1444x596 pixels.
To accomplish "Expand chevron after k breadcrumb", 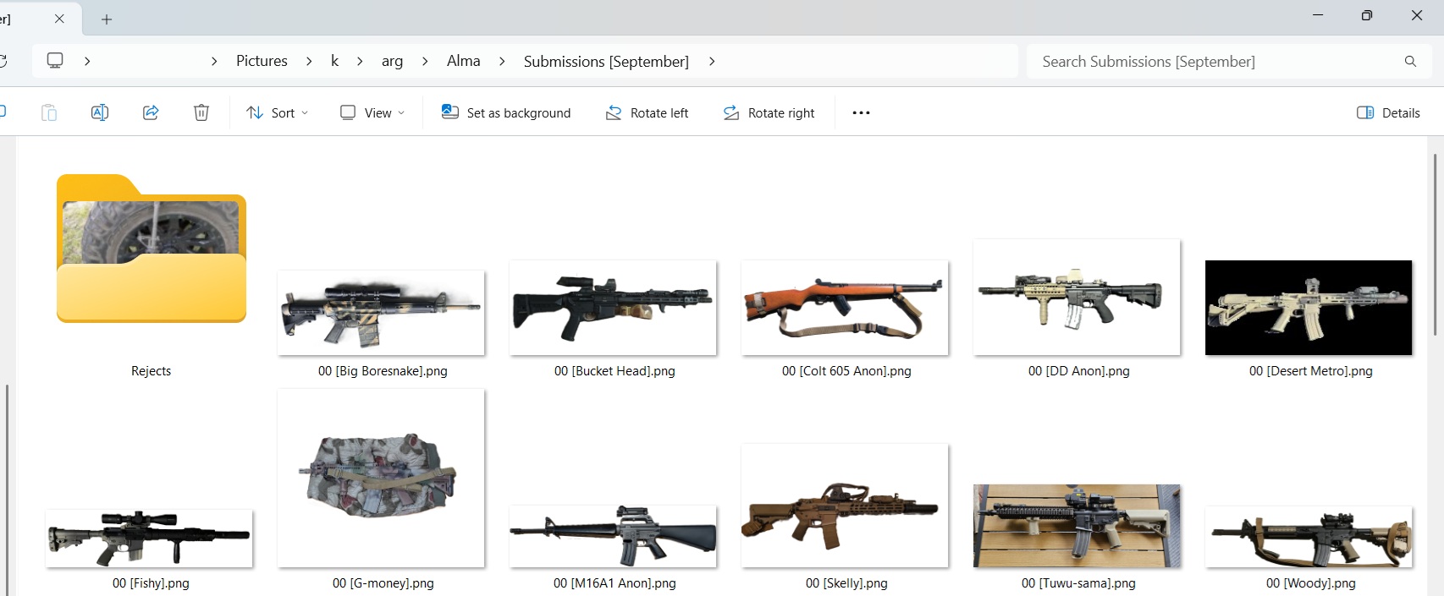I will point(360,61).
